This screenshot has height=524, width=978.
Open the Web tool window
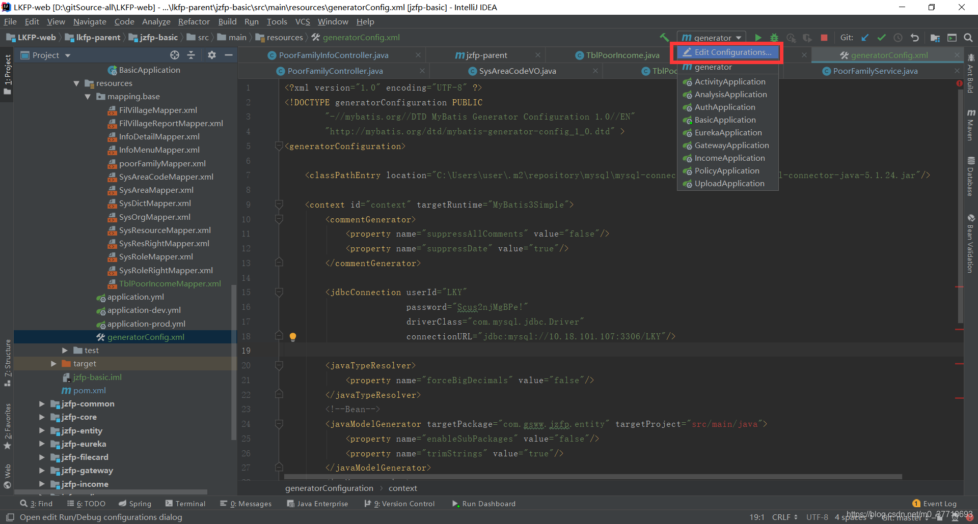(x=8, y=476)
